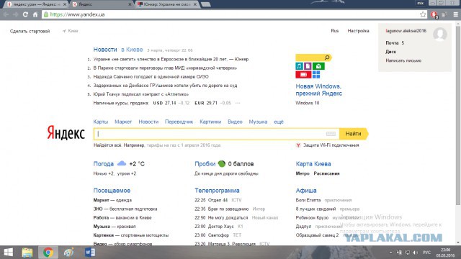Click Сделать стартовой link
This screenshot has height=259, width=461.
30,31
